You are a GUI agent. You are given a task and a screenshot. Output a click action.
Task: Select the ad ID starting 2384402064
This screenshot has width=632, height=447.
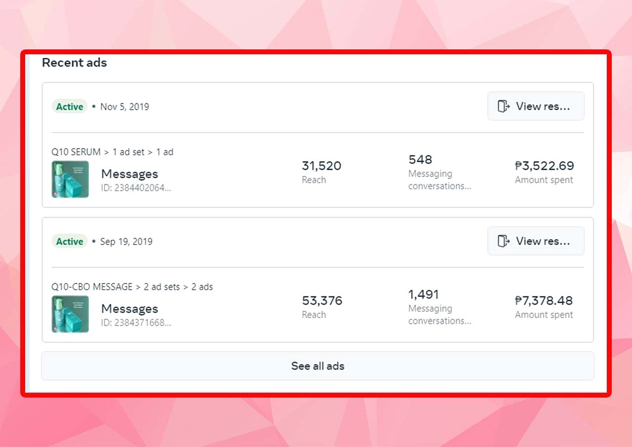pos(136,188)
